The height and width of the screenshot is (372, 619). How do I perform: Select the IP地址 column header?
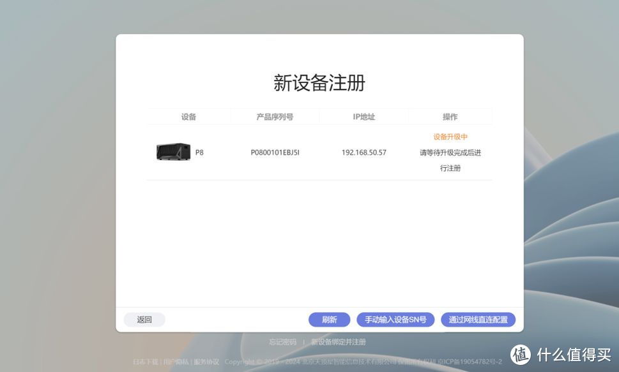click(x=363, y=116)
